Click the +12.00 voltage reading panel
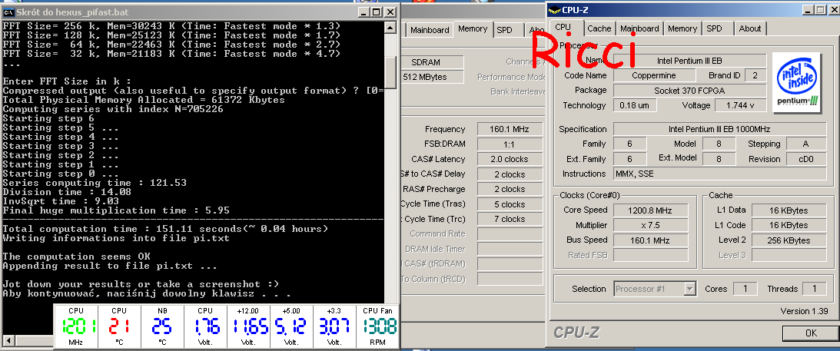 click(247, 326)
